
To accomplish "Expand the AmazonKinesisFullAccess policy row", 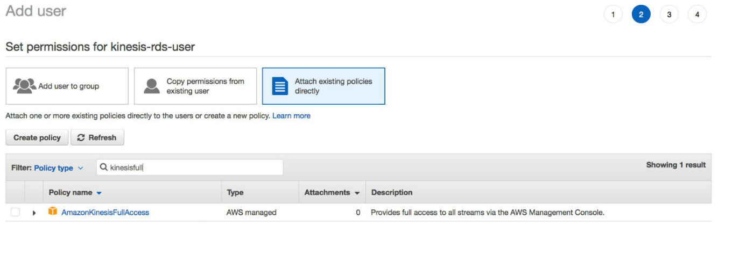I will click(34, 213).
